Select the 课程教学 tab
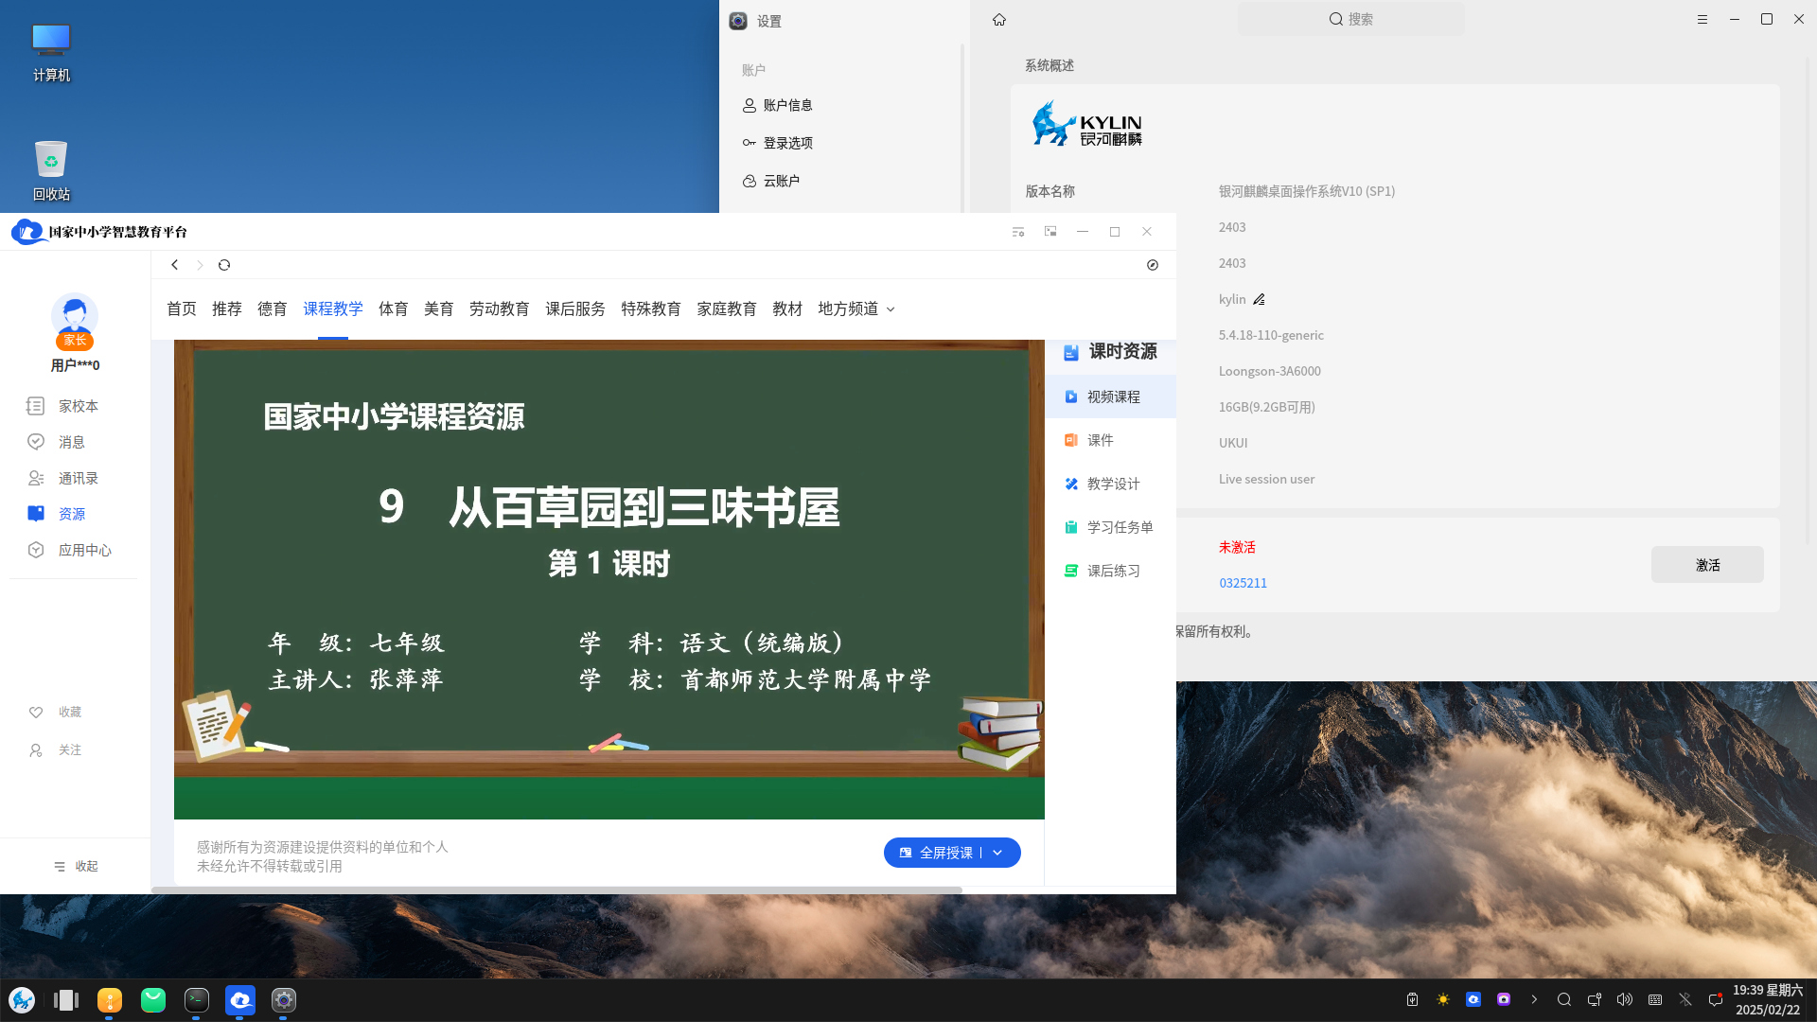Viewport: 1817px width, 1022px height. tap(333, 308)
